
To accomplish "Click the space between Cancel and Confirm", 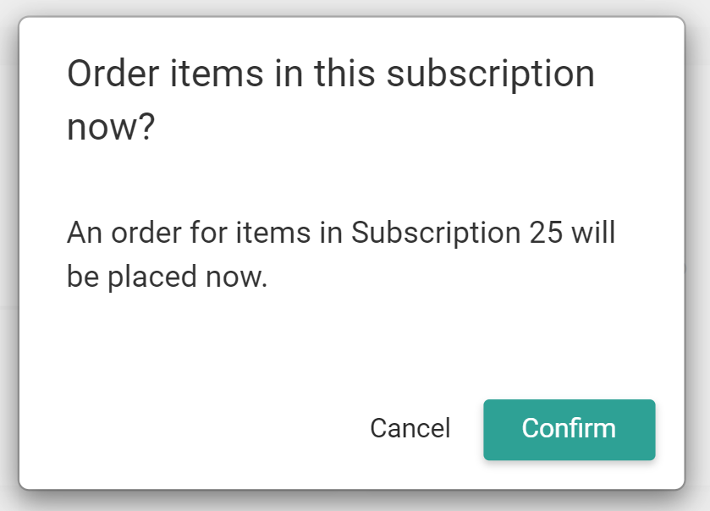I will pos(466,429).
